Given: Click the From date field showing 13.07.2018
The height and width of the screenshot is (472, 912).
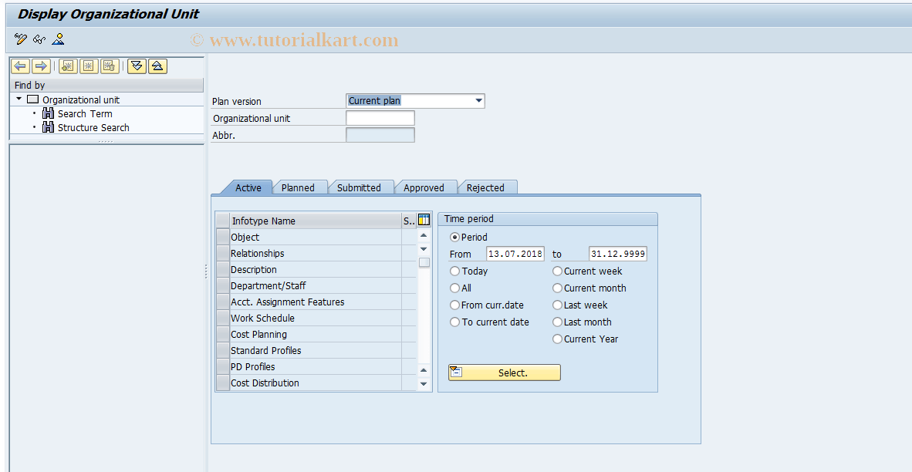Looking at the screenshot, I should [x=515, y=254].
